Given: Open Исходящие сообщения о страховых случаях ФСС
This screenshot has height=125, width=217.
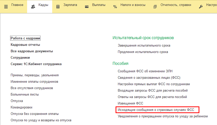Looking at the screenshot, I should coord(156,110).
